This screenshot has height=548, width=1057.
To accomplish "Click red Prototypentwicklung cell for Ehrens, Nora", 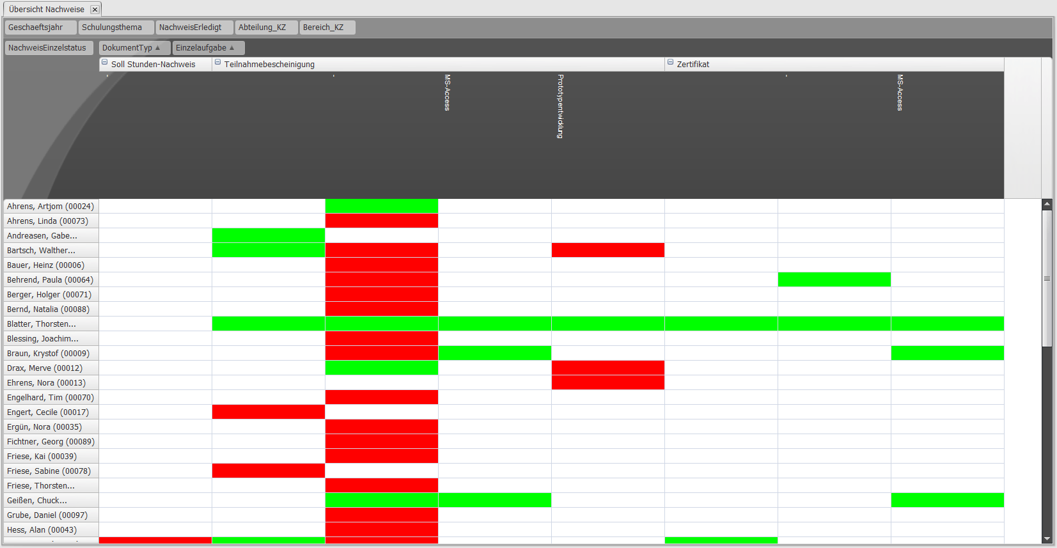I will tap(607, 383).
